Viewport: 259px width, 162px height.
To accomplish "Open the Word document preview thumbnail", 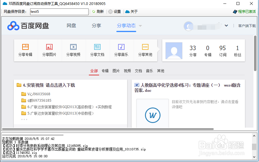I will pos(153,113).
